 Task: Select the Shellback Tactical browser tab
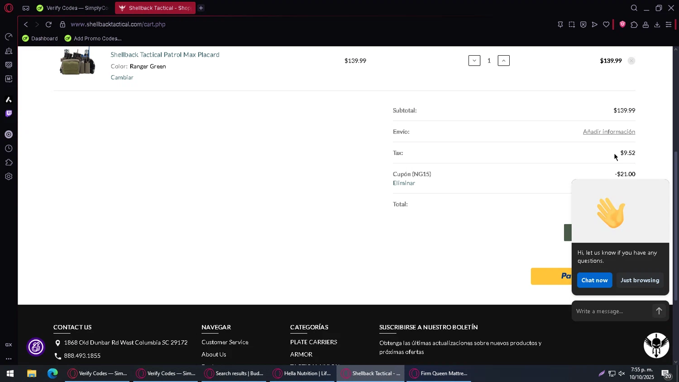[155, 8]
